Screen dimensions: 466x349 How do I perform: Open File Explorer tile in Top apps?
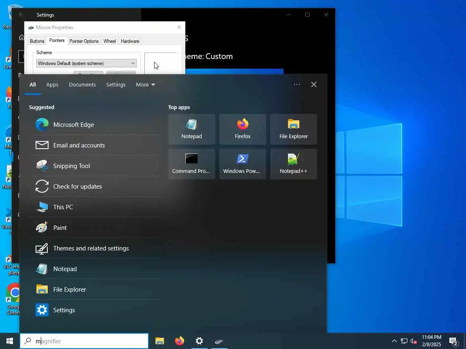(294, 129)
